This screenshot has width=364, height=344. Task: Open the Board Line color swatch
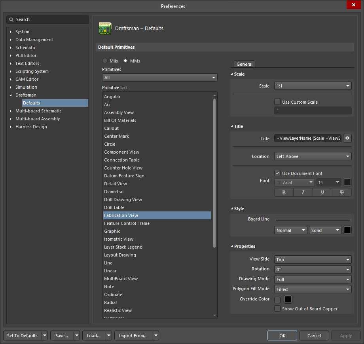(347, 230)
